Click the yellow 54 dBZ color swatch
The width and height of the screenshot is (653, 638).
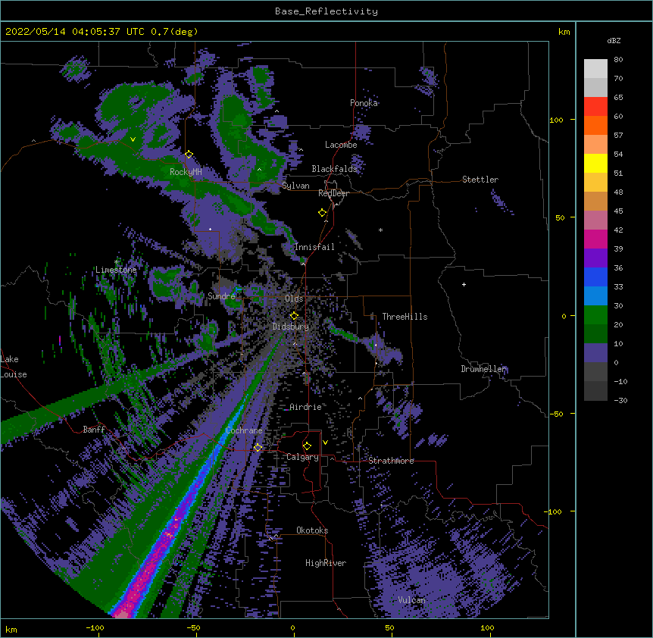coord(595,163)
